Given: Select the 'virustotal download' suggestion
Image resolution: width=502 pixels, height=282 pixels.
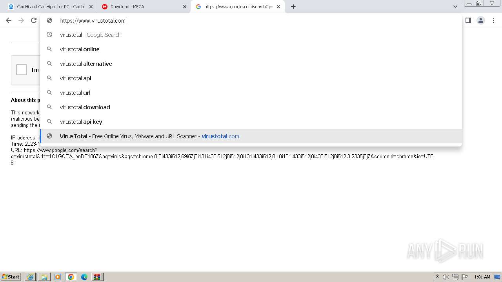Looking at the screenshot, I should (251, 107).
